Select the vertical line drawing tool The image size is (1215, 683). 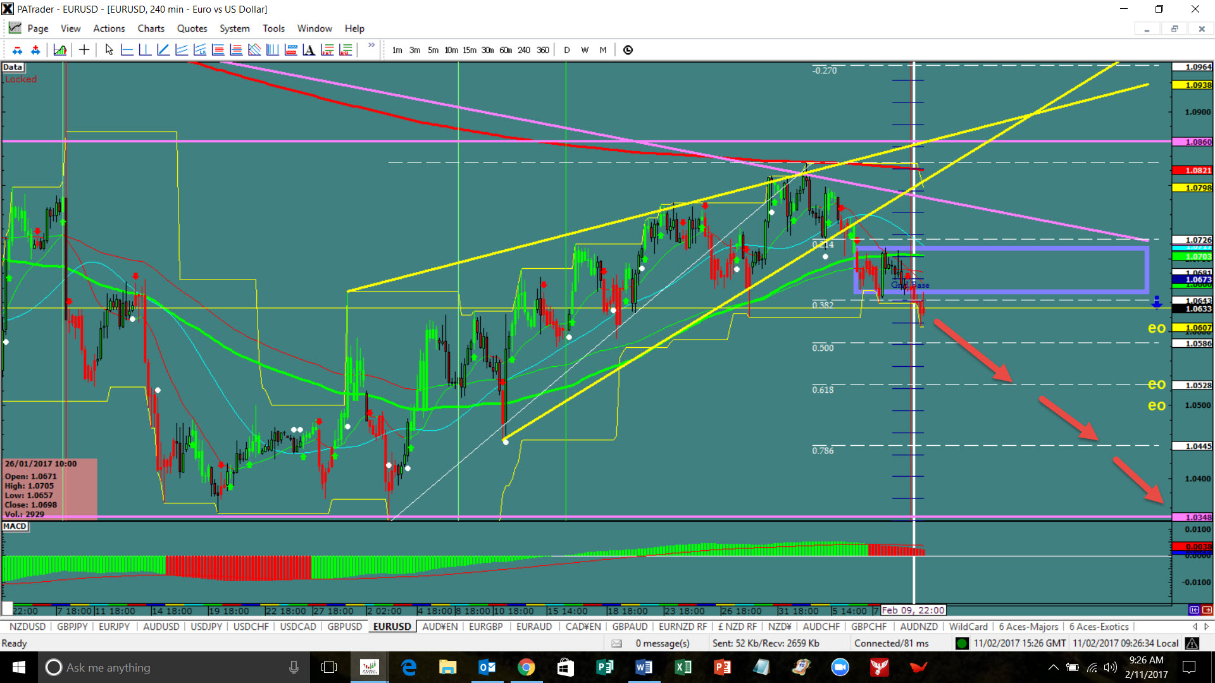point(145,50)
